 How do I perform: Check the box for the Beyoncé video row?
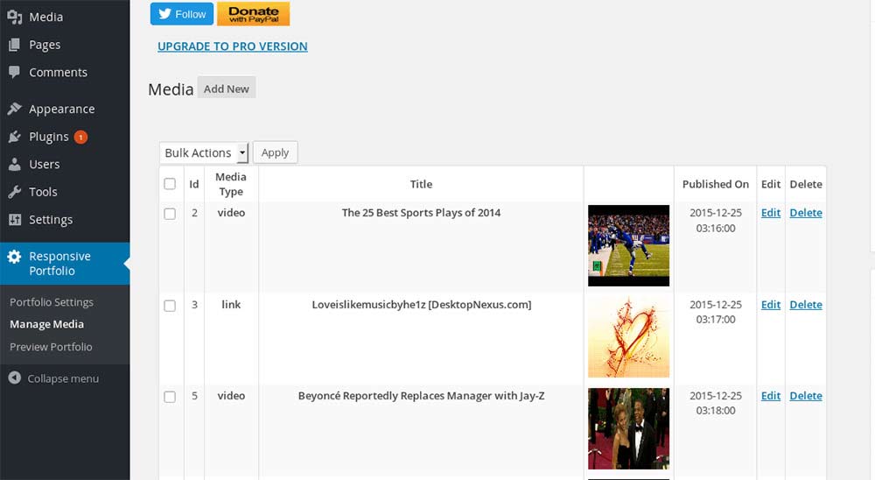170,397
